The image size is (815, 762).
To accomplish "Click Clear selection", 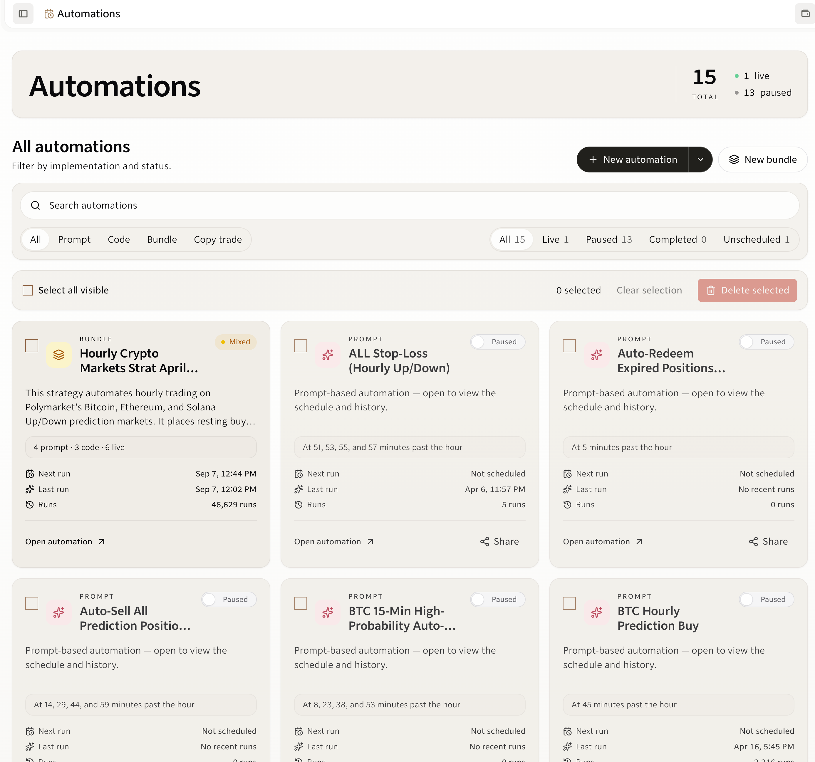I will point(649,290).
